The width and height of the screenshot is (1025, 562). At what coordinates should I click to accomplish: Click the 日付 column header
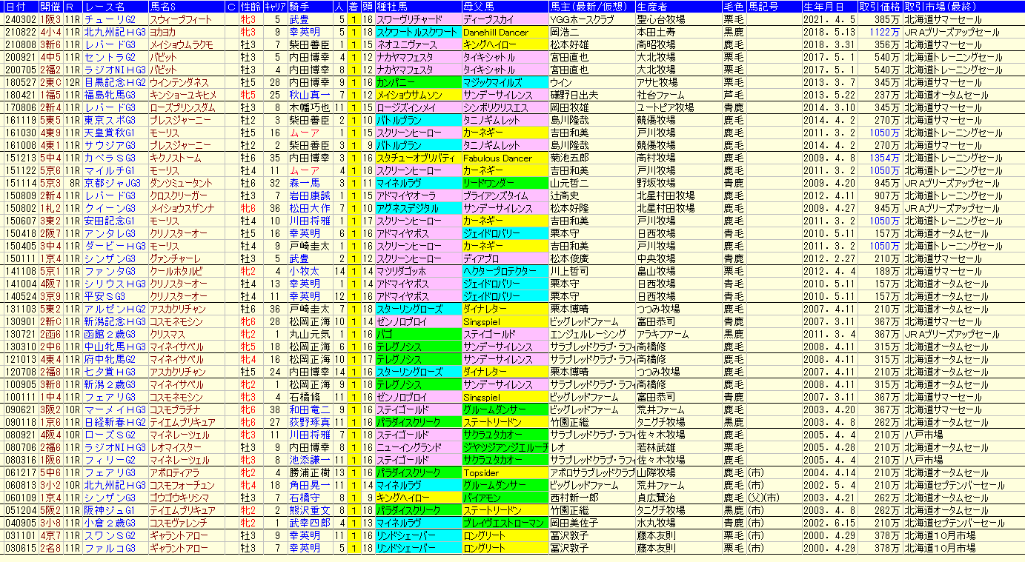pos(16,7)
